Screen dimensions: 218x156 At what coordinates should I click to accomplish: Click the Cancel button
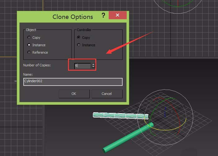[x=107, y=94]
